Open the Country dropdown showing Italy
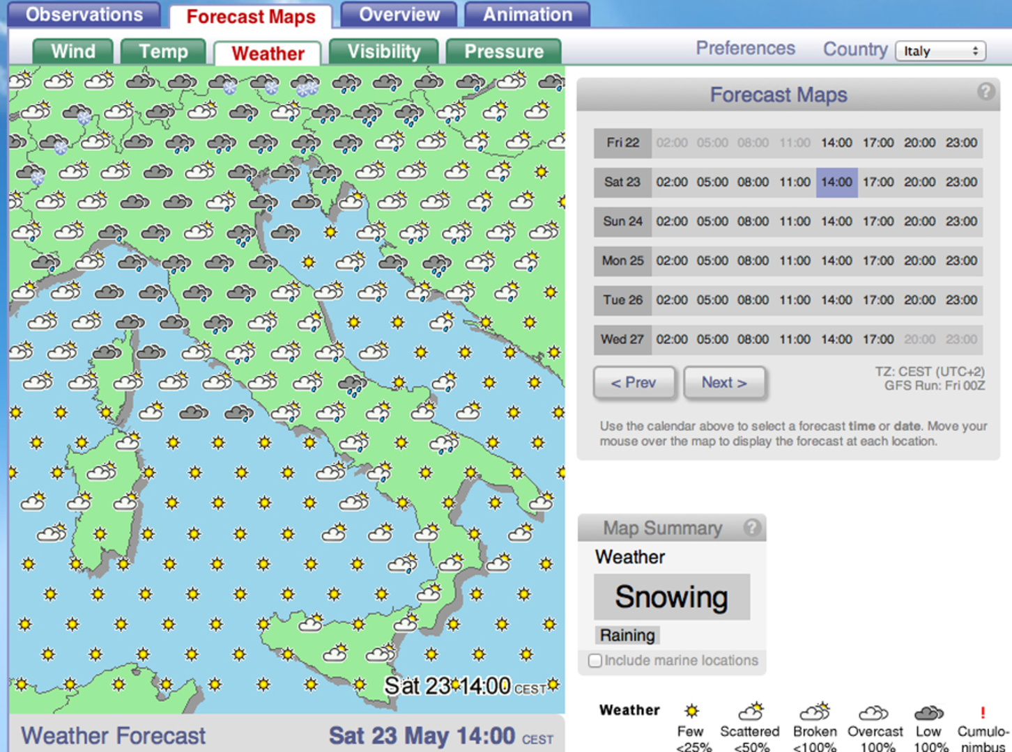Viewport: 1012px width, 752px height. pyautogui.click(x=940, y=51)
